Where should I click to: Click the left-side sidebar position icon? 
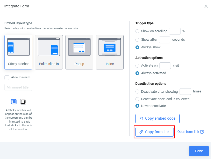click(14, 102)
